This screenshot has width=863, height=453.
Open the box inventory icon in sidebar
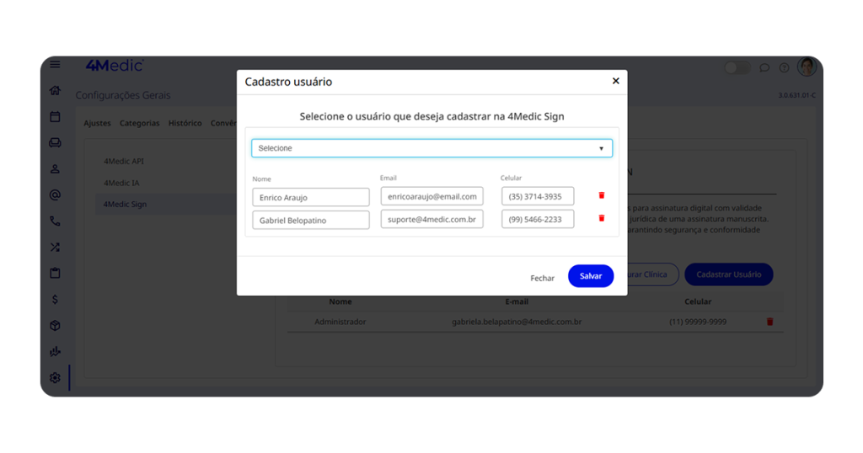[x=55, y=326]
